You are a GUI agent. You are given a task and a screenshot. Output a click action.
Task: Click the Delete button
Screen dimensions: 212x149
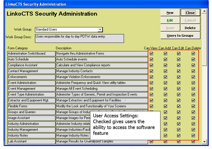pos(190,28)
